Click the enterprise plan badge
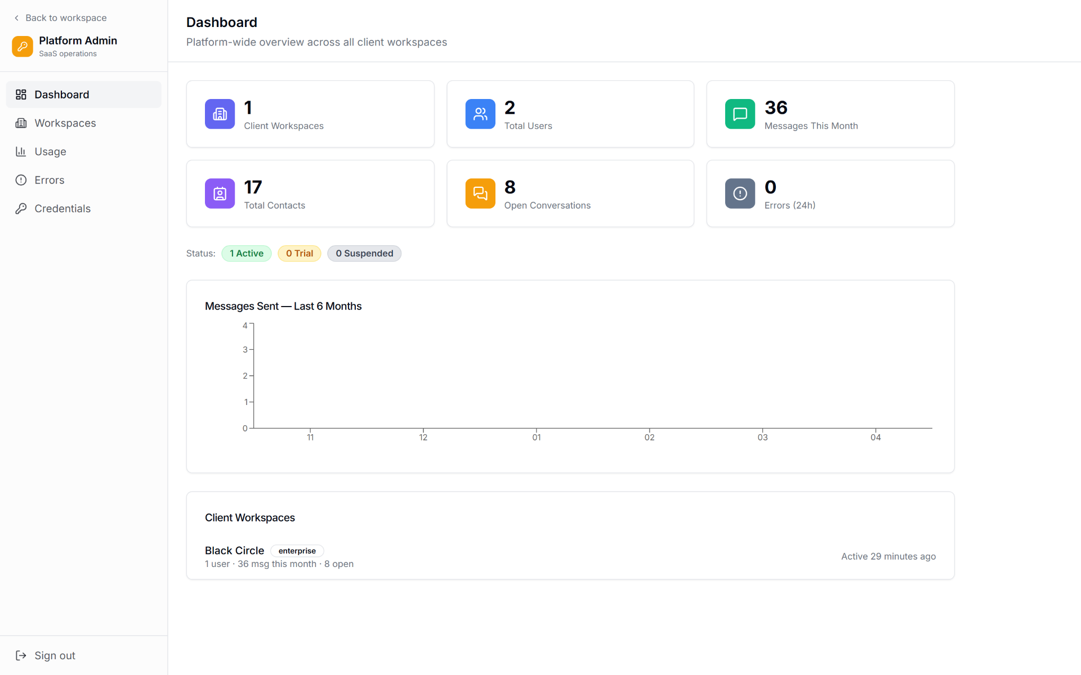Viewport: 1081px width, 675px height. (297, 551)
